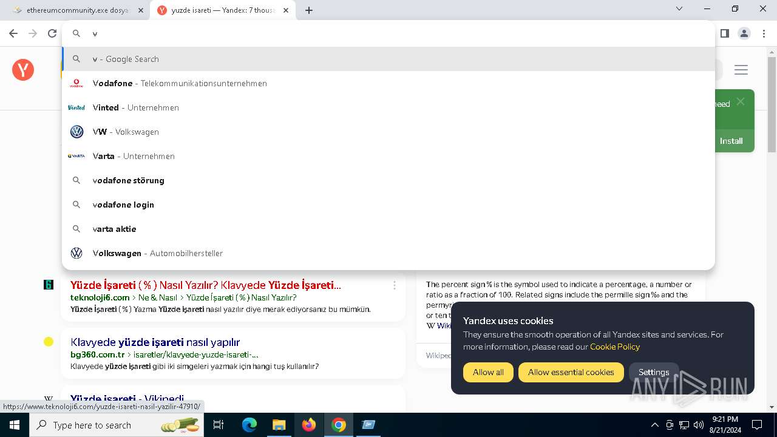777x437 pixels.
Task: Open Task View on the taskbar
Action: [219, 425]
